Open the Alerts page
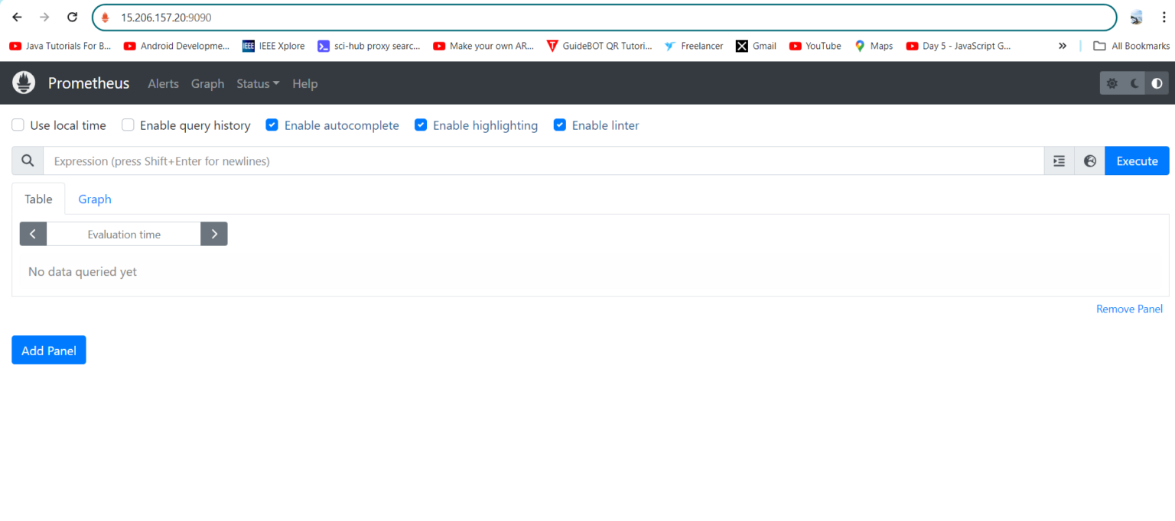Viewport: 1175px width, 521px height. (163, 83)
